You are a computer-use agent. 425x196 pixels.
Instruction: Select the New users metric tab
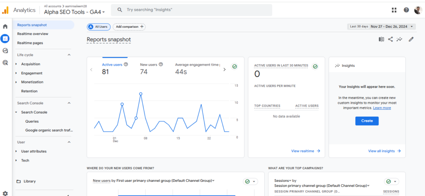click(151, 68)
